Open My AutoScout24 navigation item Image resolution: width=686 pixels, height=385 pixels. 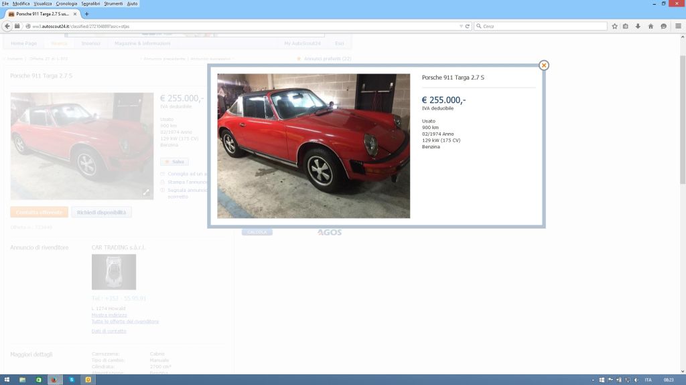tap(302, 43)
